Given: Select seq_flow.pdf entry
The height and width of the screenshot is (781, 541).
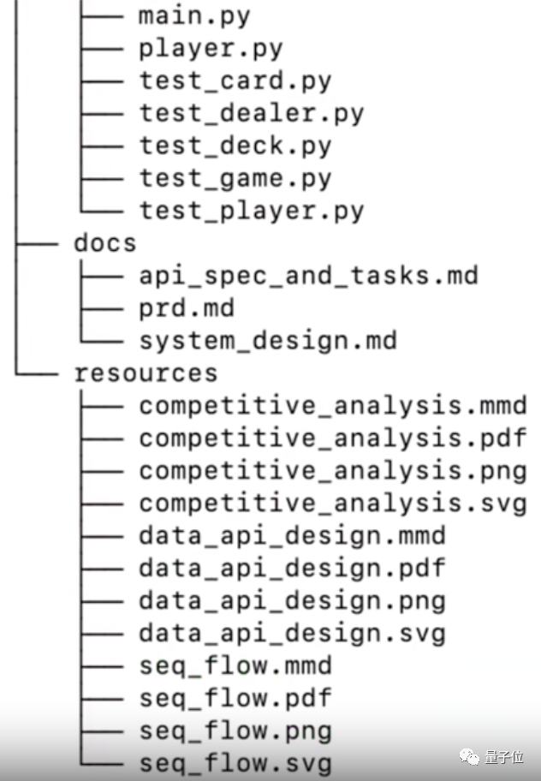Looking at the screenshot, I should 235,698.
